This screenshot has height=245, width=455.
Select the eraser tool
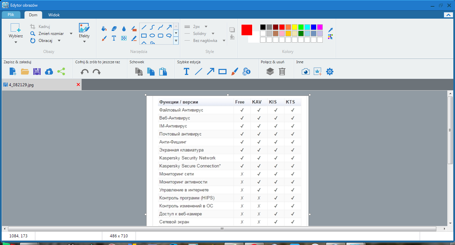pos(114,29)
